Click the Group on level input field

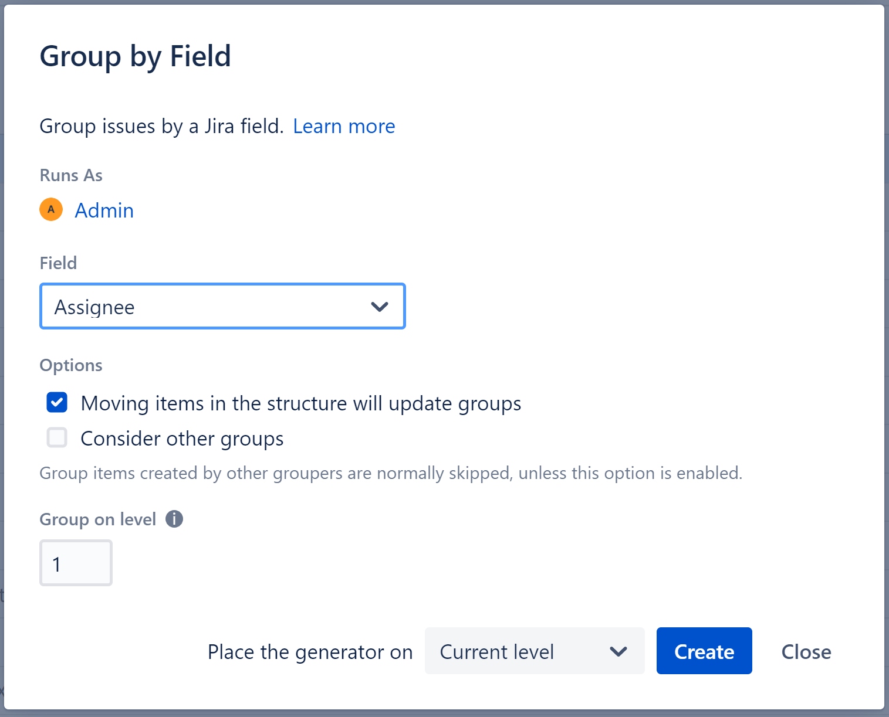pos(76,563)
